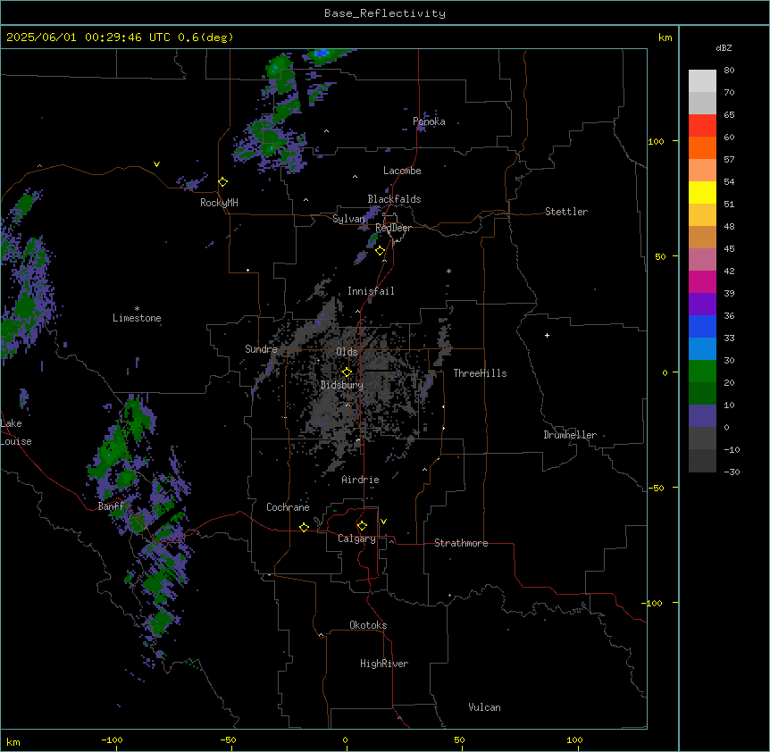770x752 pixels.
Task: Click the RedDeer city label
Action: pyautogui.click(x=393, y=228)
